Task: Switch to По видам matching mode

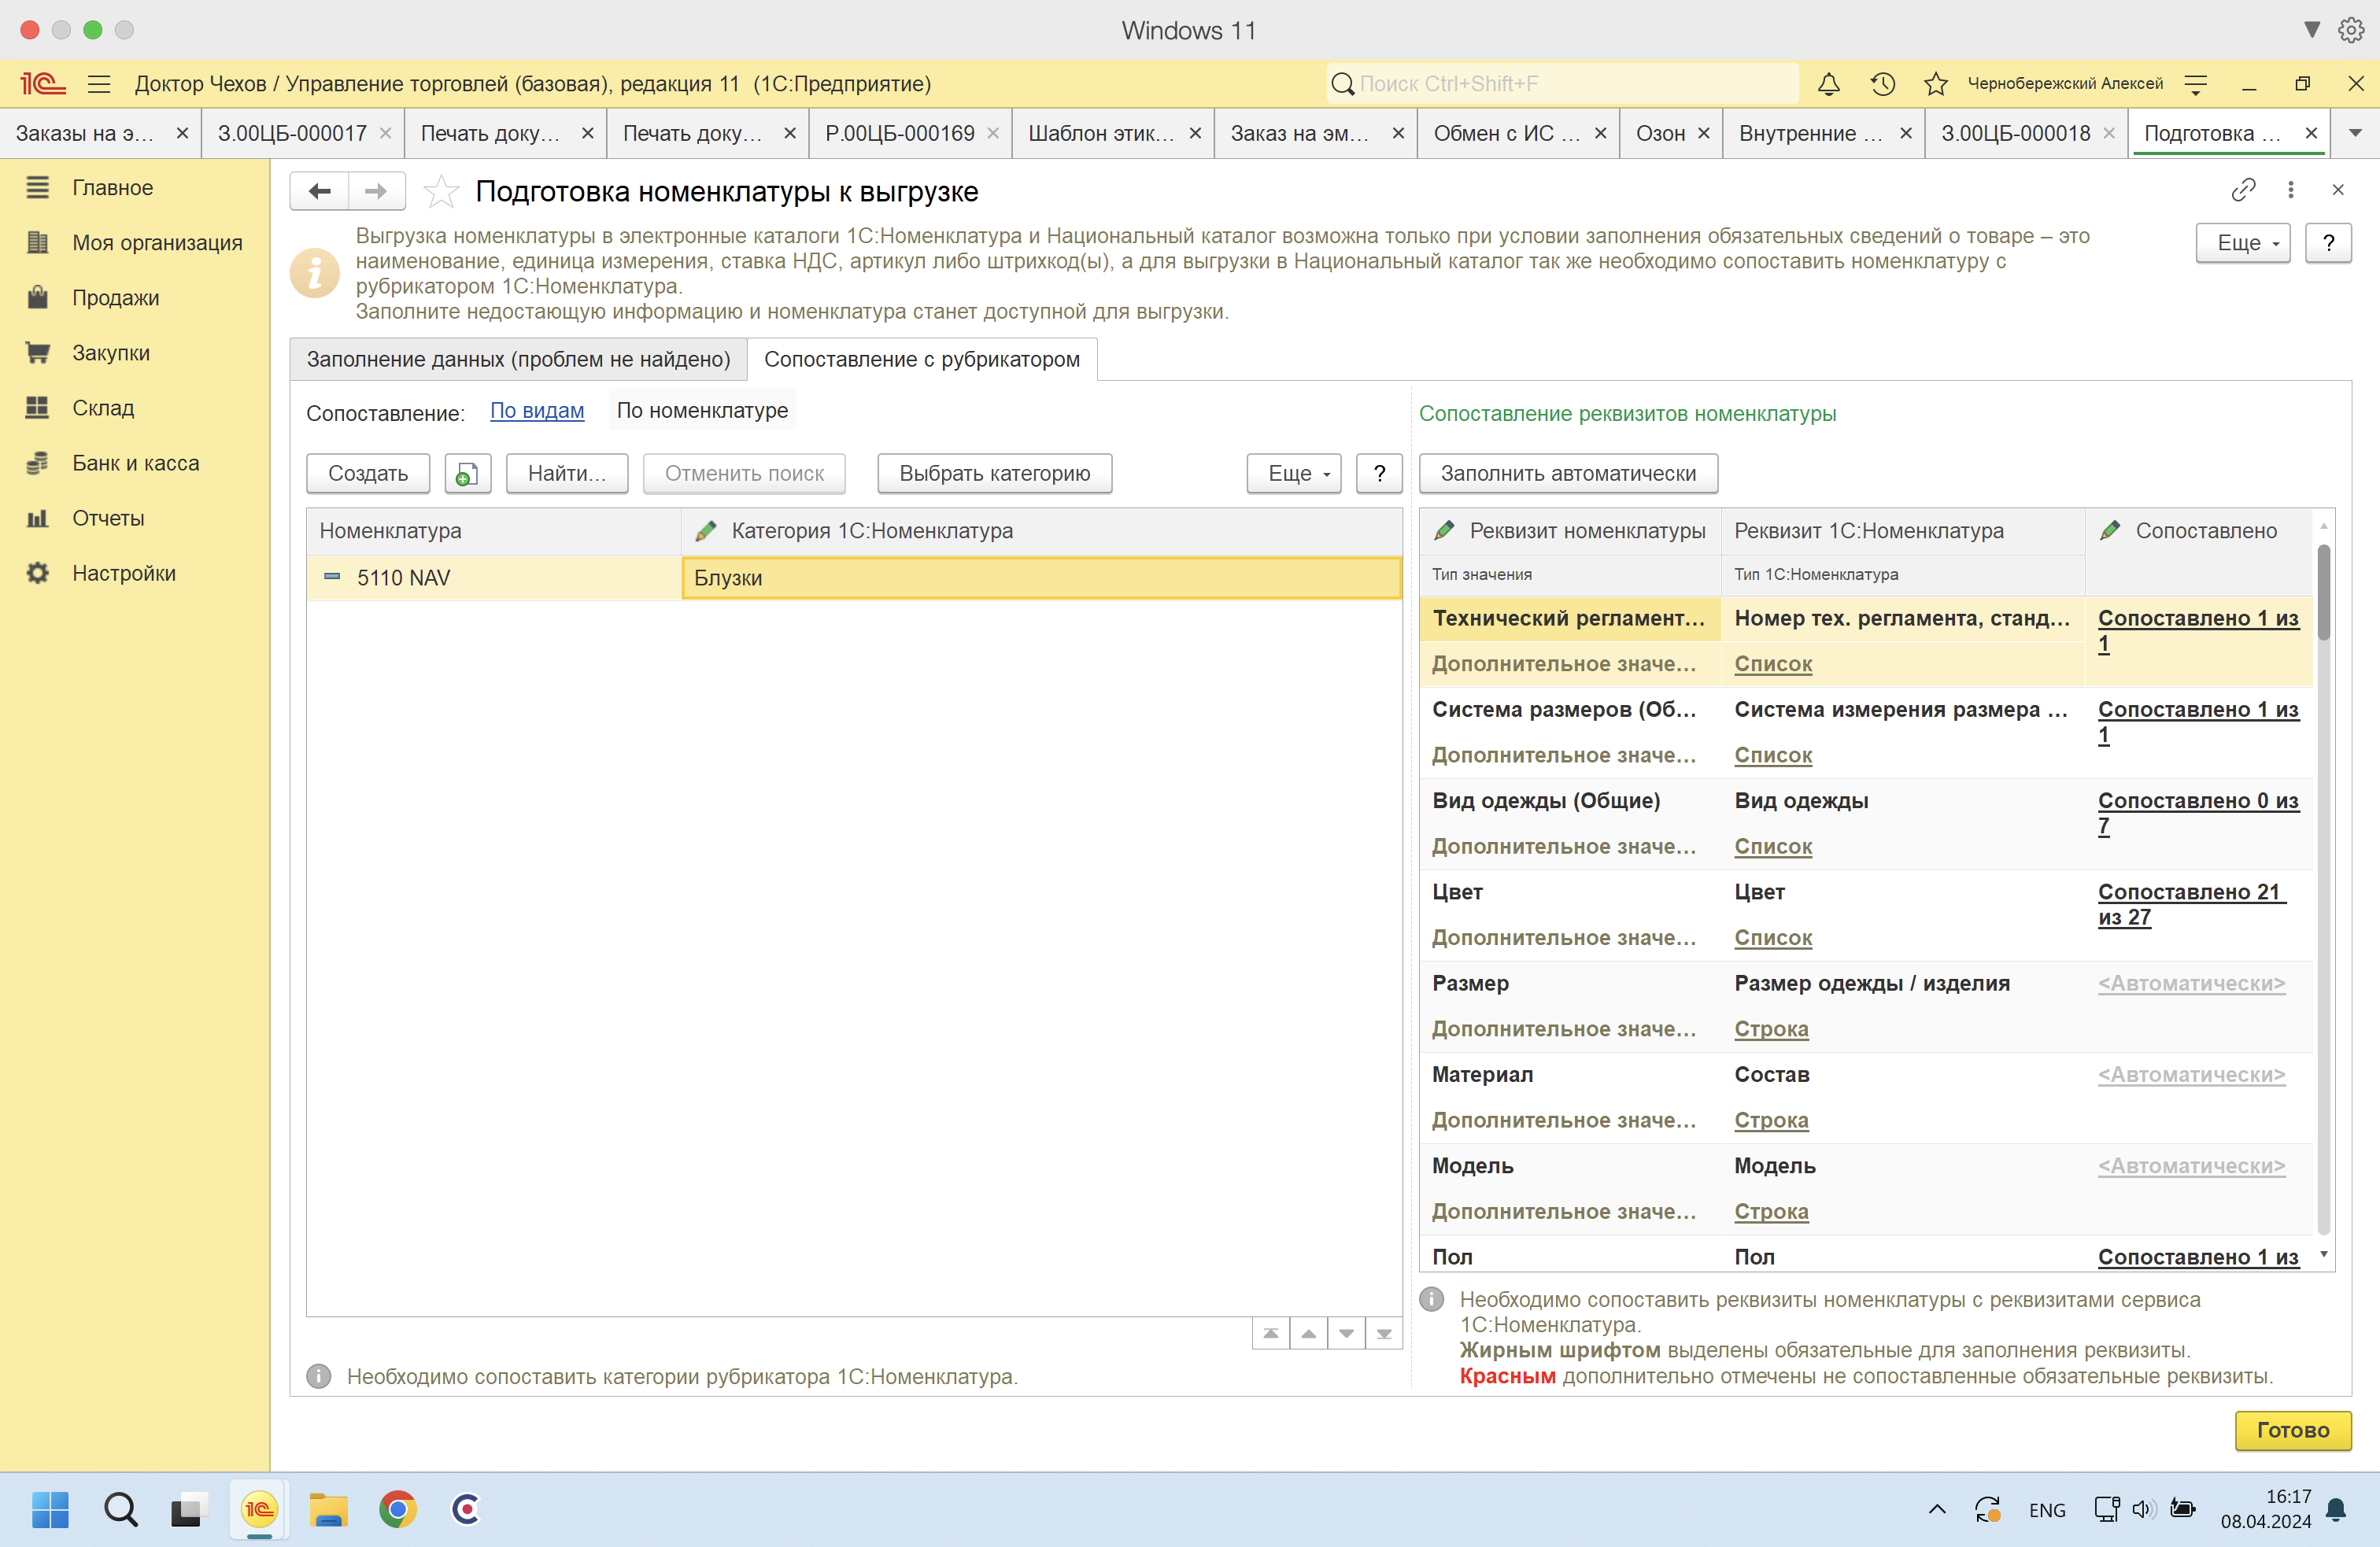Action: (x=537, y=411)
